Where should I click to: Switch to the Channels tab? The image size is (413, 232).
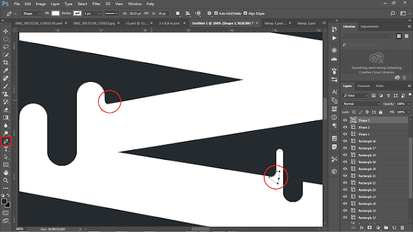[x=363, y=86]
